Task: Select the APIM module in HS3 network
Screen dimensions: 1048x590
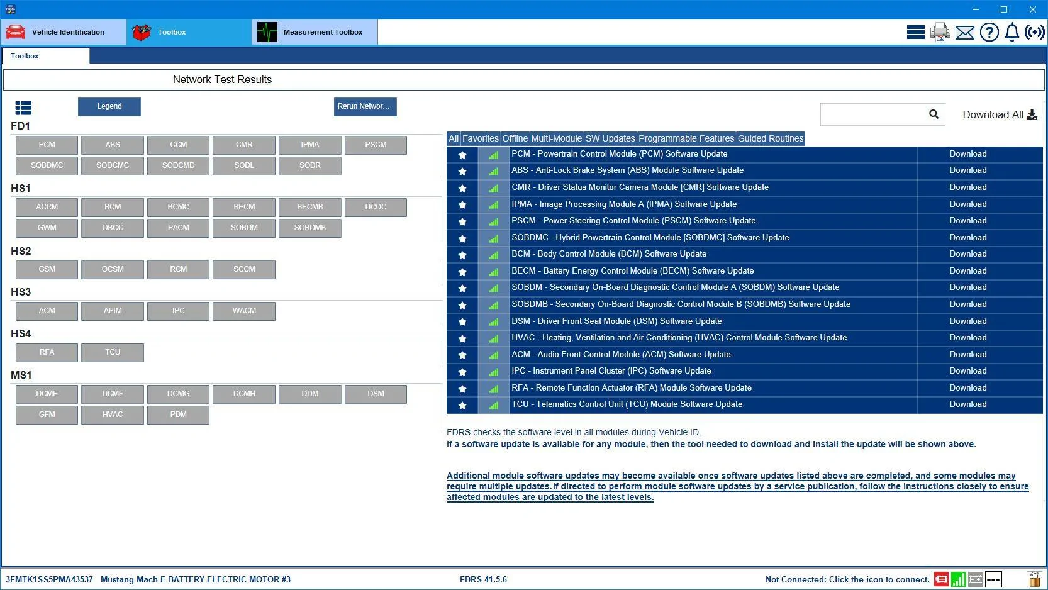Action: 113,311
